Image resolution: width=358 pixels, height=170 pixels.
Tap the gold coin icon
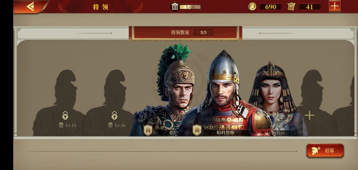252,7
